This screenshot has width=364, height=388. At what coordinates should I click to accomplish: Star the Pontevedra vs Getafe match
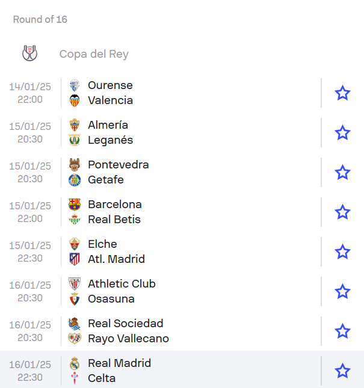coord(342,172)
